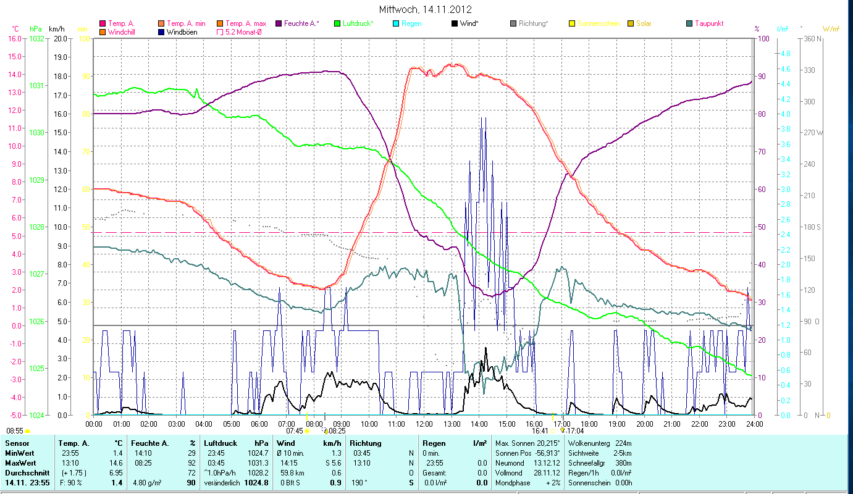Click the 24:00 label on the time axis
The height and width of the screenshot is (494, 853).
click(x=754, y=424)
